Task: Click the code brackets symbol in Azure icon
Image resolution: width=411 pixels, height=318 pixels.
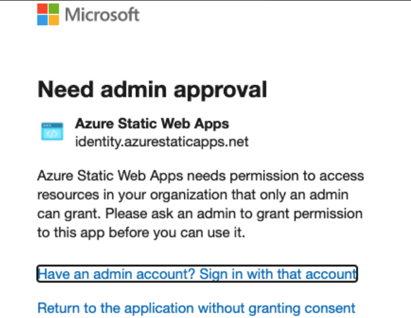Action: coord(52,134)
